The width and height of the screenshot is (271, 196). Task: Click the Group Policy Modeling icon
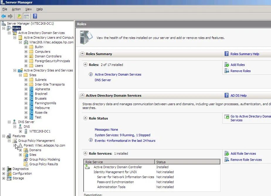(x=26, y=159)
